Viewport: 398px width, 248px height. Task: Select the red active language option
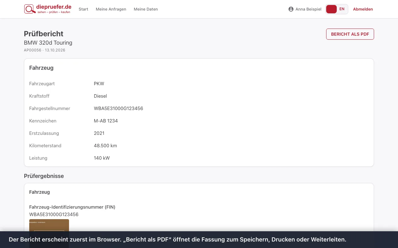[331, 9]
